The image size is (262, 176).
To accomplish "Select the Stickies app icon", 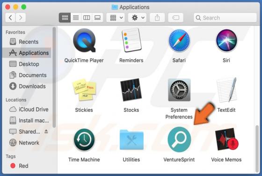I will [84, 90].
